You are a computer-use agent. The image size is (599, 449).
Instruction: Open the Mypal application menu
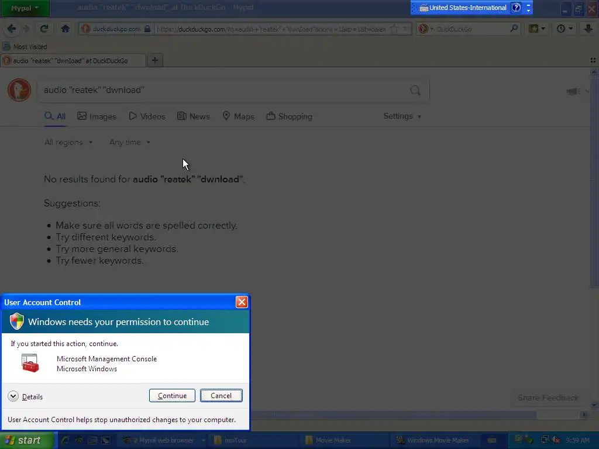(x=25, y=8)
